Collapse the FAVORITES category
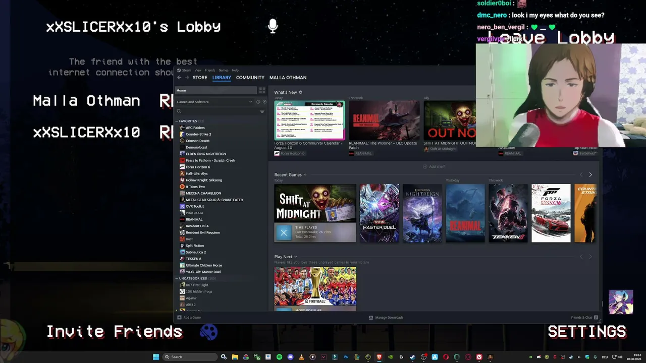This screenshot has height=363, width=646. (x=177, y=121)
